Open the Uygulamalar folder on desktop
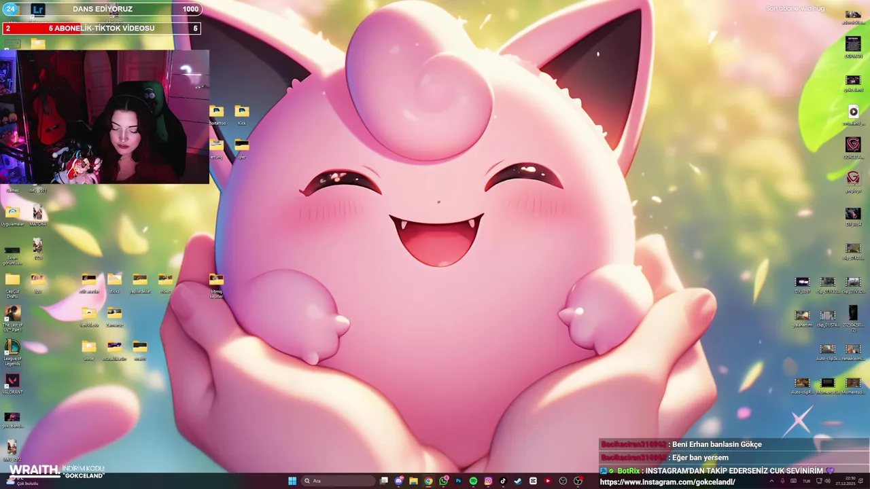 tap(12, 216)
